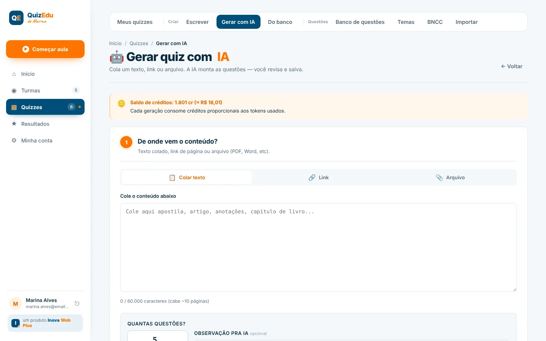The width and height of the screenshot is (546, 341).
Task: Click the Marina Alves avatar circle
Action: [16, 303]
